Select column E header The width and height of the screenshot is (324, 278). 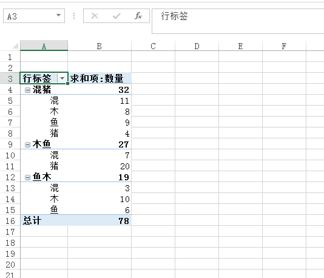(240, 46)
